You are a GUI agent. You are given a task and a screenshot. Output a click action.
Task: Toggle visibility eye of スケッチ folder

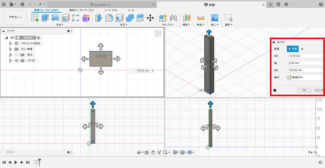(16, 61)
